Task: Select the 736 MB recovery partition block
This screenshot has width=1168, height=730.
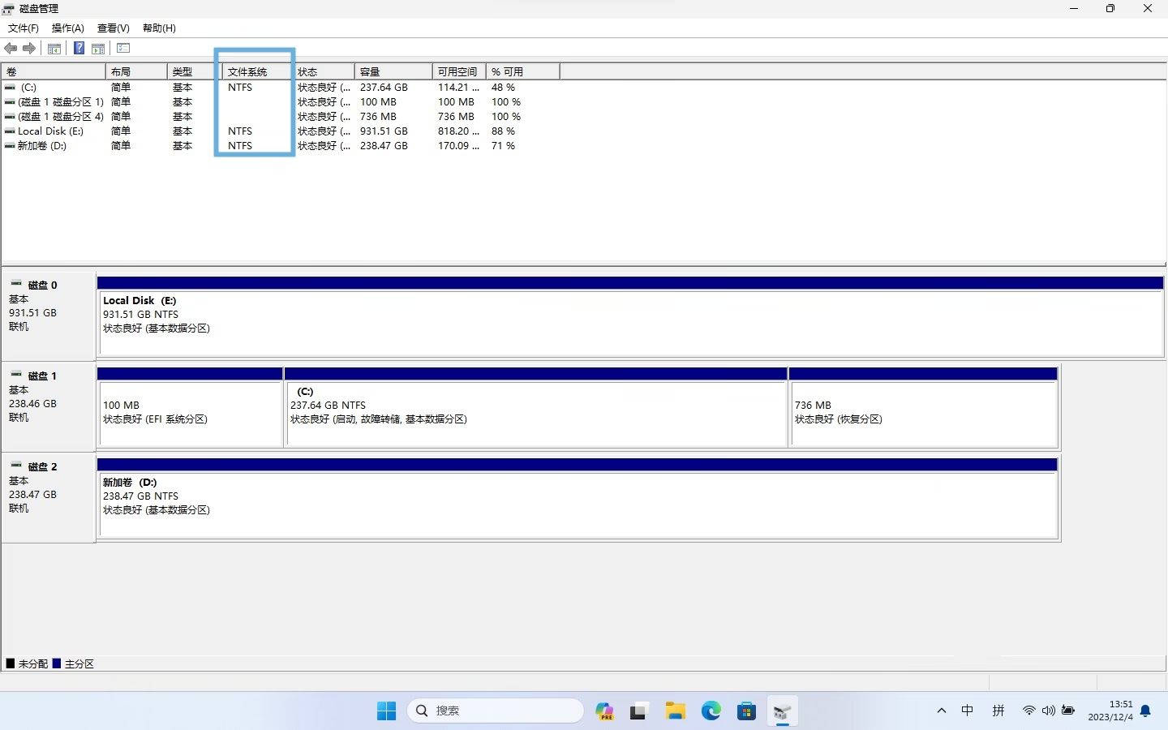Action: (x=923, y=413)
